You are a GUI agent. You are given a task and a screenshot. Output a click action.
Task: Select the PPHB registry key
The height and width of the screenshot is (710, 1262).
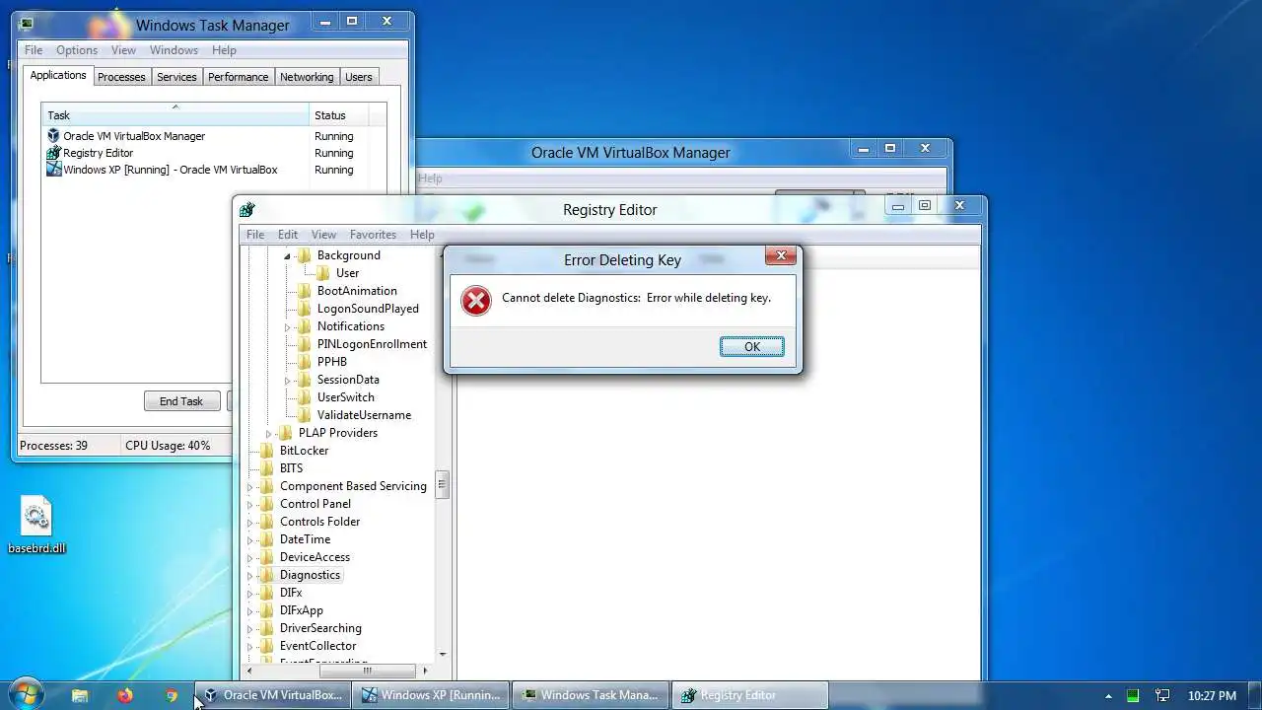332,362
